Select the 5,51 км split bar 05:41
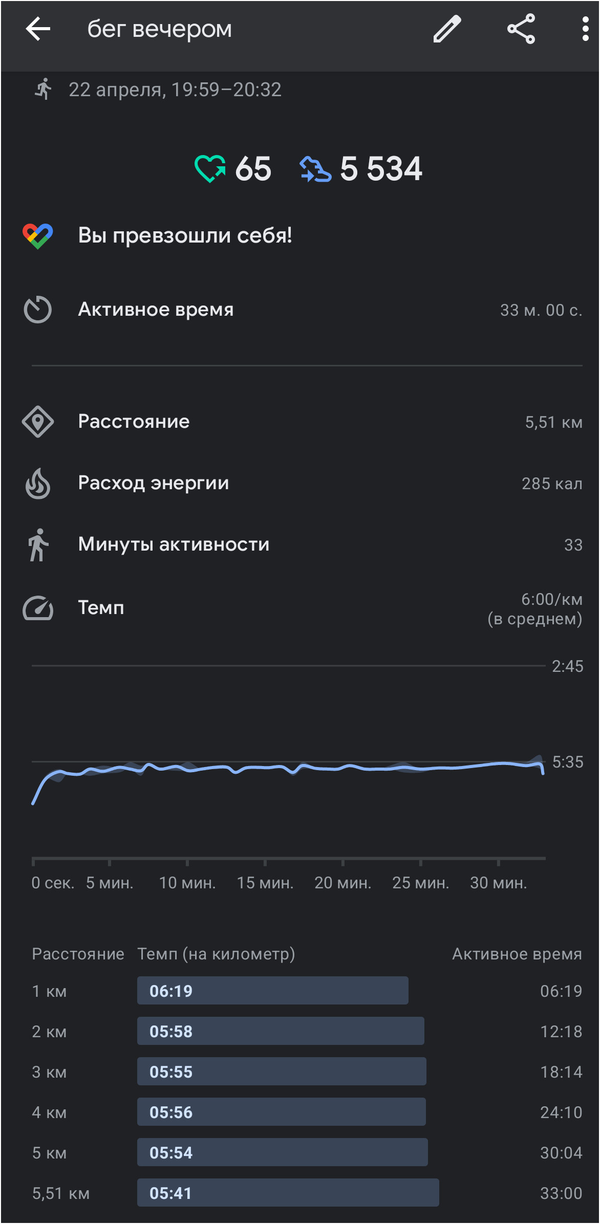The width and height of the screenshot is (600, 1224). pos(288,1193)
